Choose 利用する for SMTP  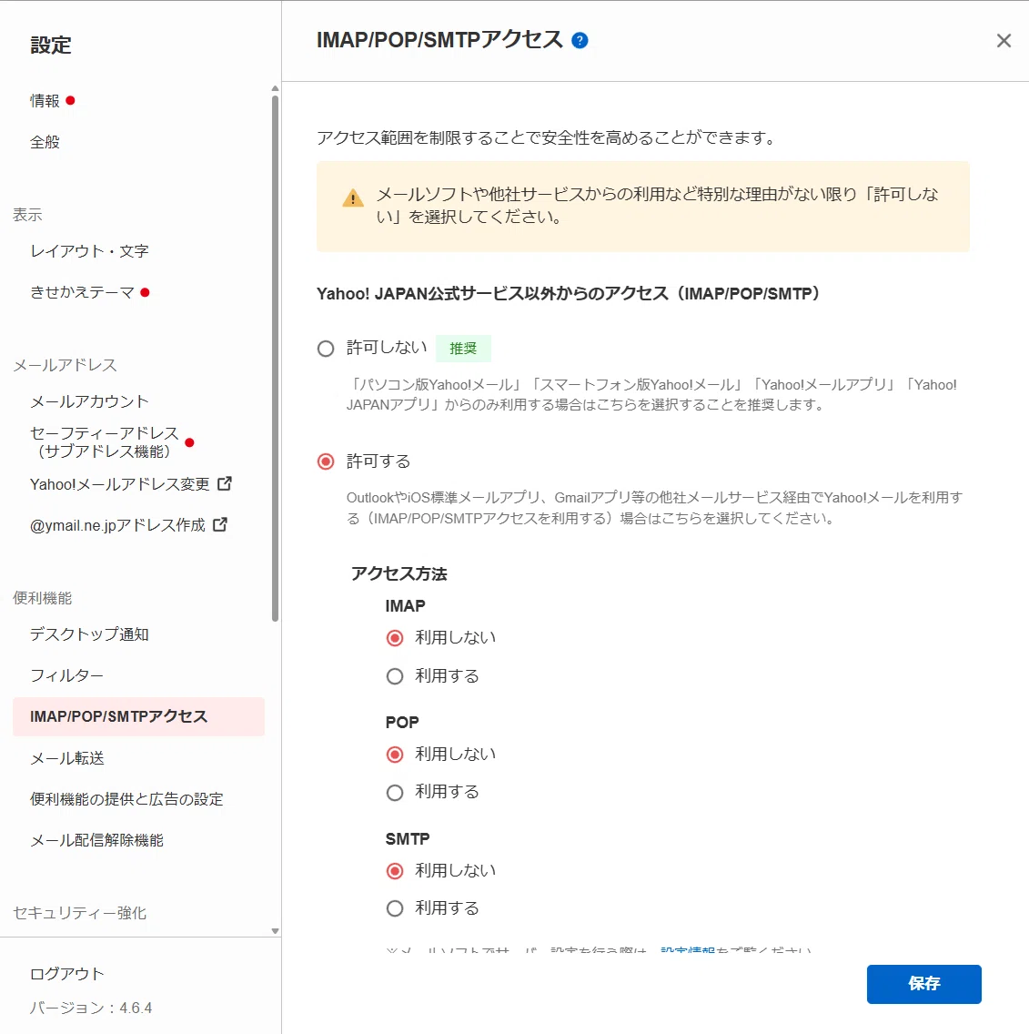click(x=395, y=908)
